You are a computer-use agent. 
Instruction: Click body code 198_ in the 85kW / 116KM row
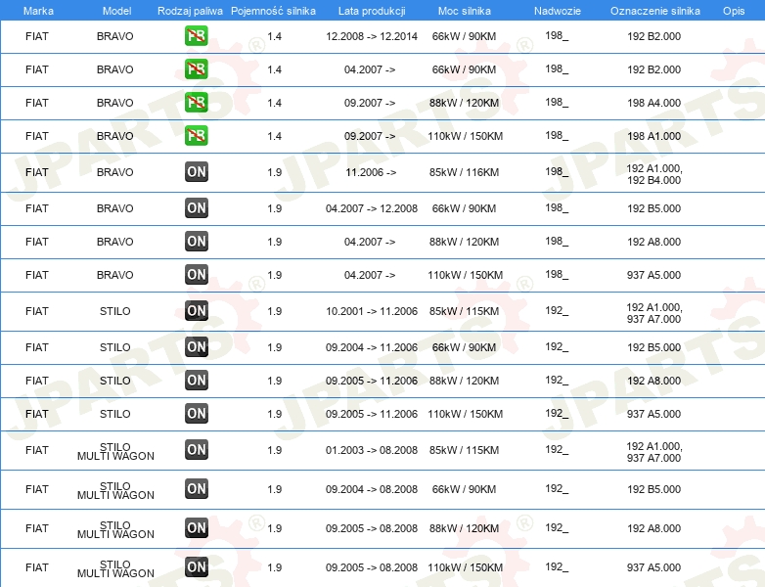pyautogui.click(x=557, y=172)
